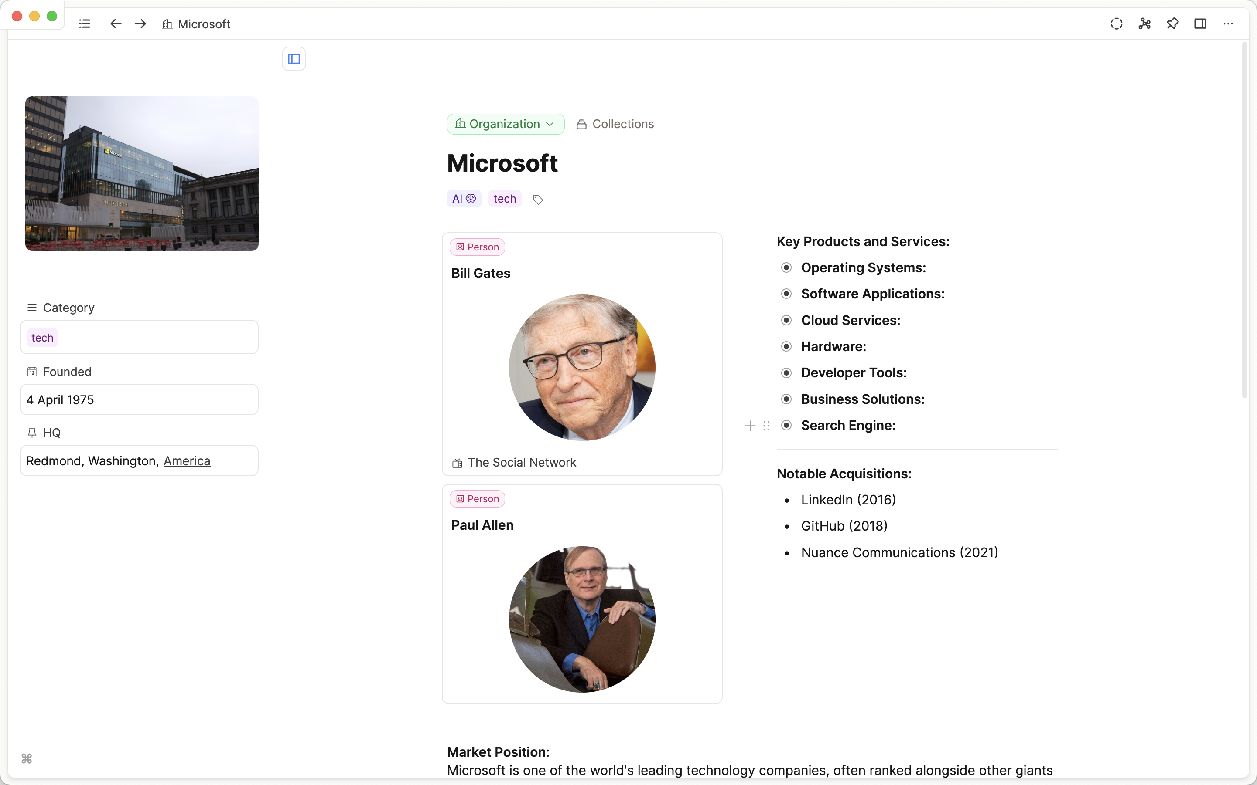Open the Collections link

pos(623,124)
